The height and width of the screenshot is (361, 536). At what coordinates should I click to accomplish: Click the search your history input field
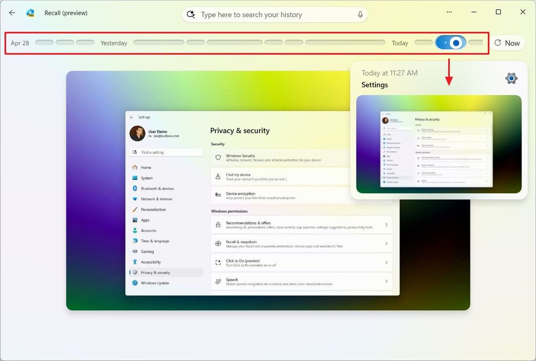[275, 15]
